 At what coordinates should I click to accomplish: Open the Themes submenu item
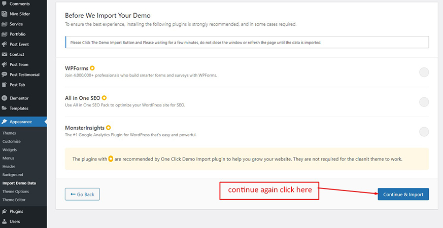coord(9,133)
